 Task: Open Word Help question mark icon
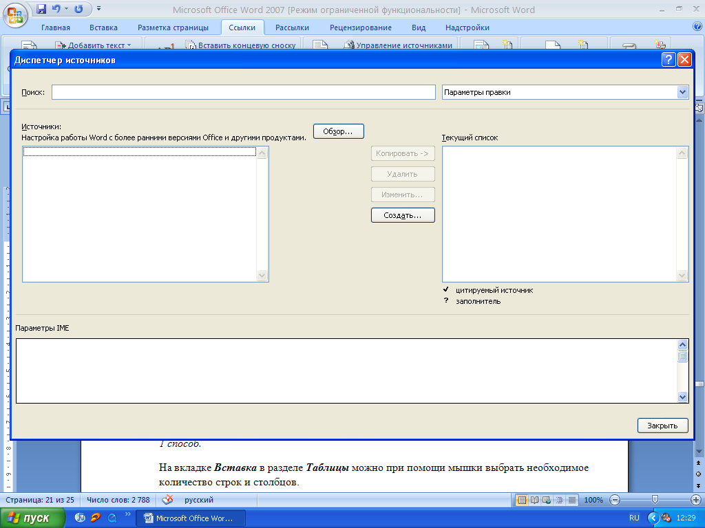coord(697,27)
